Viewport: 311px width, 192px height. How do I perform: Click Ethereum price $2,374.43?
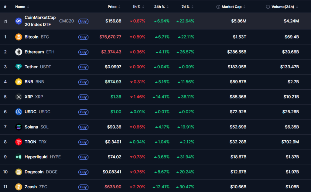coord(111,52)
